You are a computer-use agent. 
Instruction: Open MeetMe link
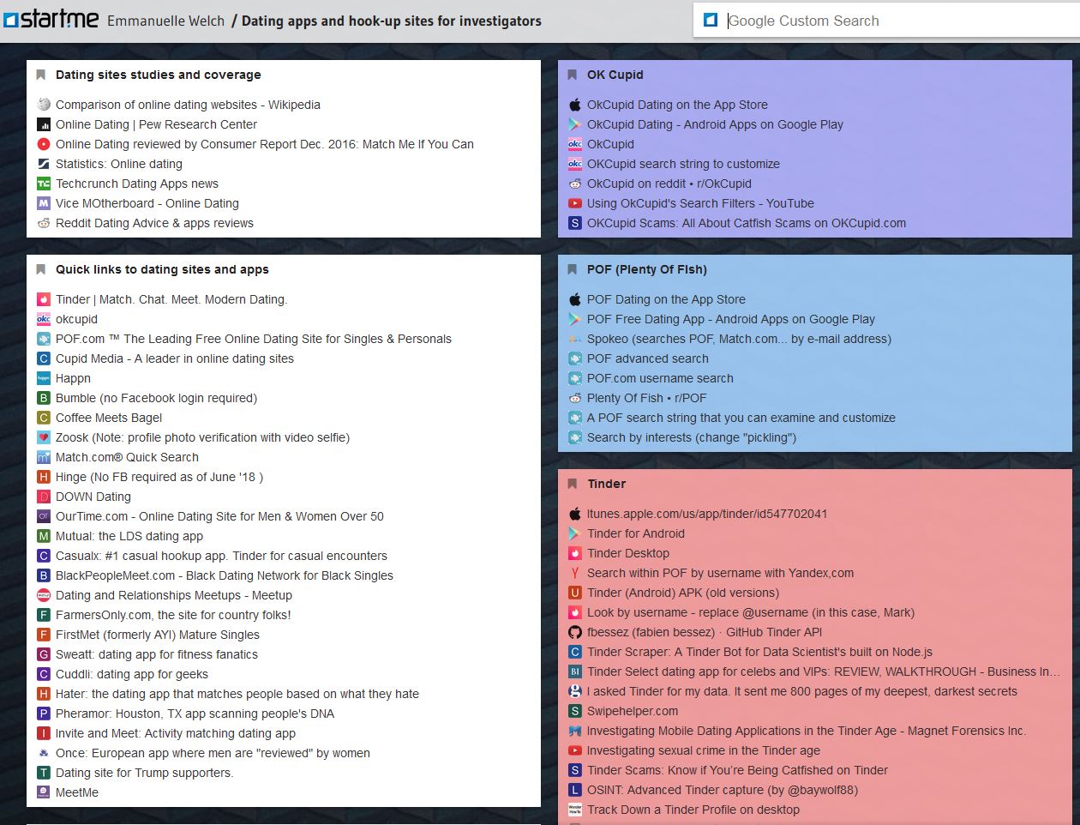(x=77, y=792)
